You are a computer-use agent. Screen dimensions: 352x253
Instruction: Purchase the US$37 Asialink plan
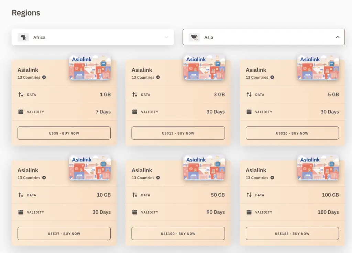pyautogui.click(x=64, y=233)
